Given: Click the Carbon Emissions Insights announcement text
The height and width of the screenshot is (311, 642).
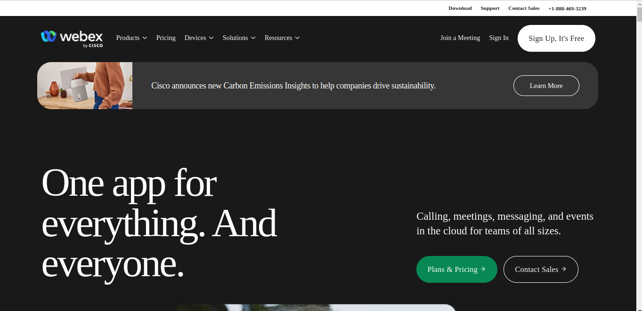Looking at the screenshot, I should [293, 86].
